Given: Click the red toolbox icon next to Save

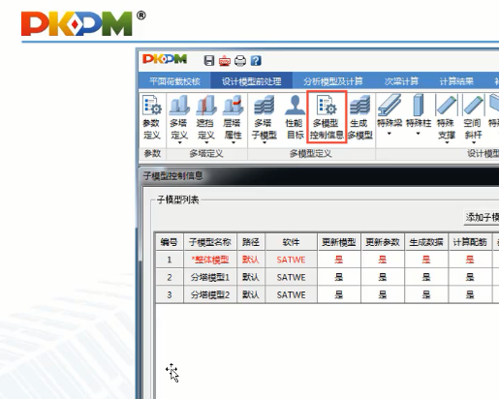Looking at the screenshot, I should pos(225,61).
